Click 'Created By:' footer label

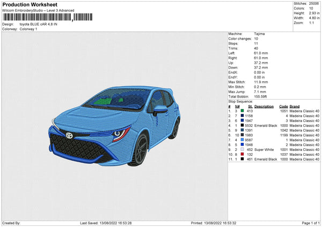(x=11, y=223)
